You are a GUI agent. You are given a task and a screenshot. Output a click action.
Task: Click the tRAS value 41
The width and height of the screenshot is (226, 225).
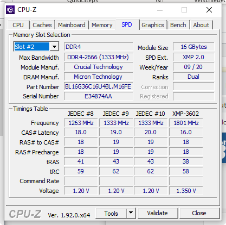(81, 161)
